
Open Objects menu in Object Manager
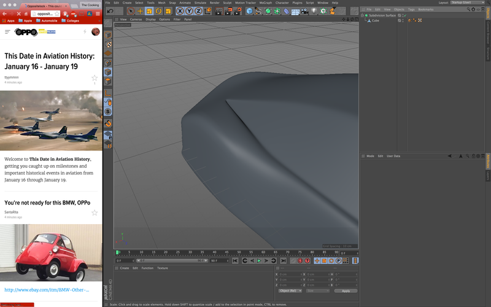click(x=399, y=9)
